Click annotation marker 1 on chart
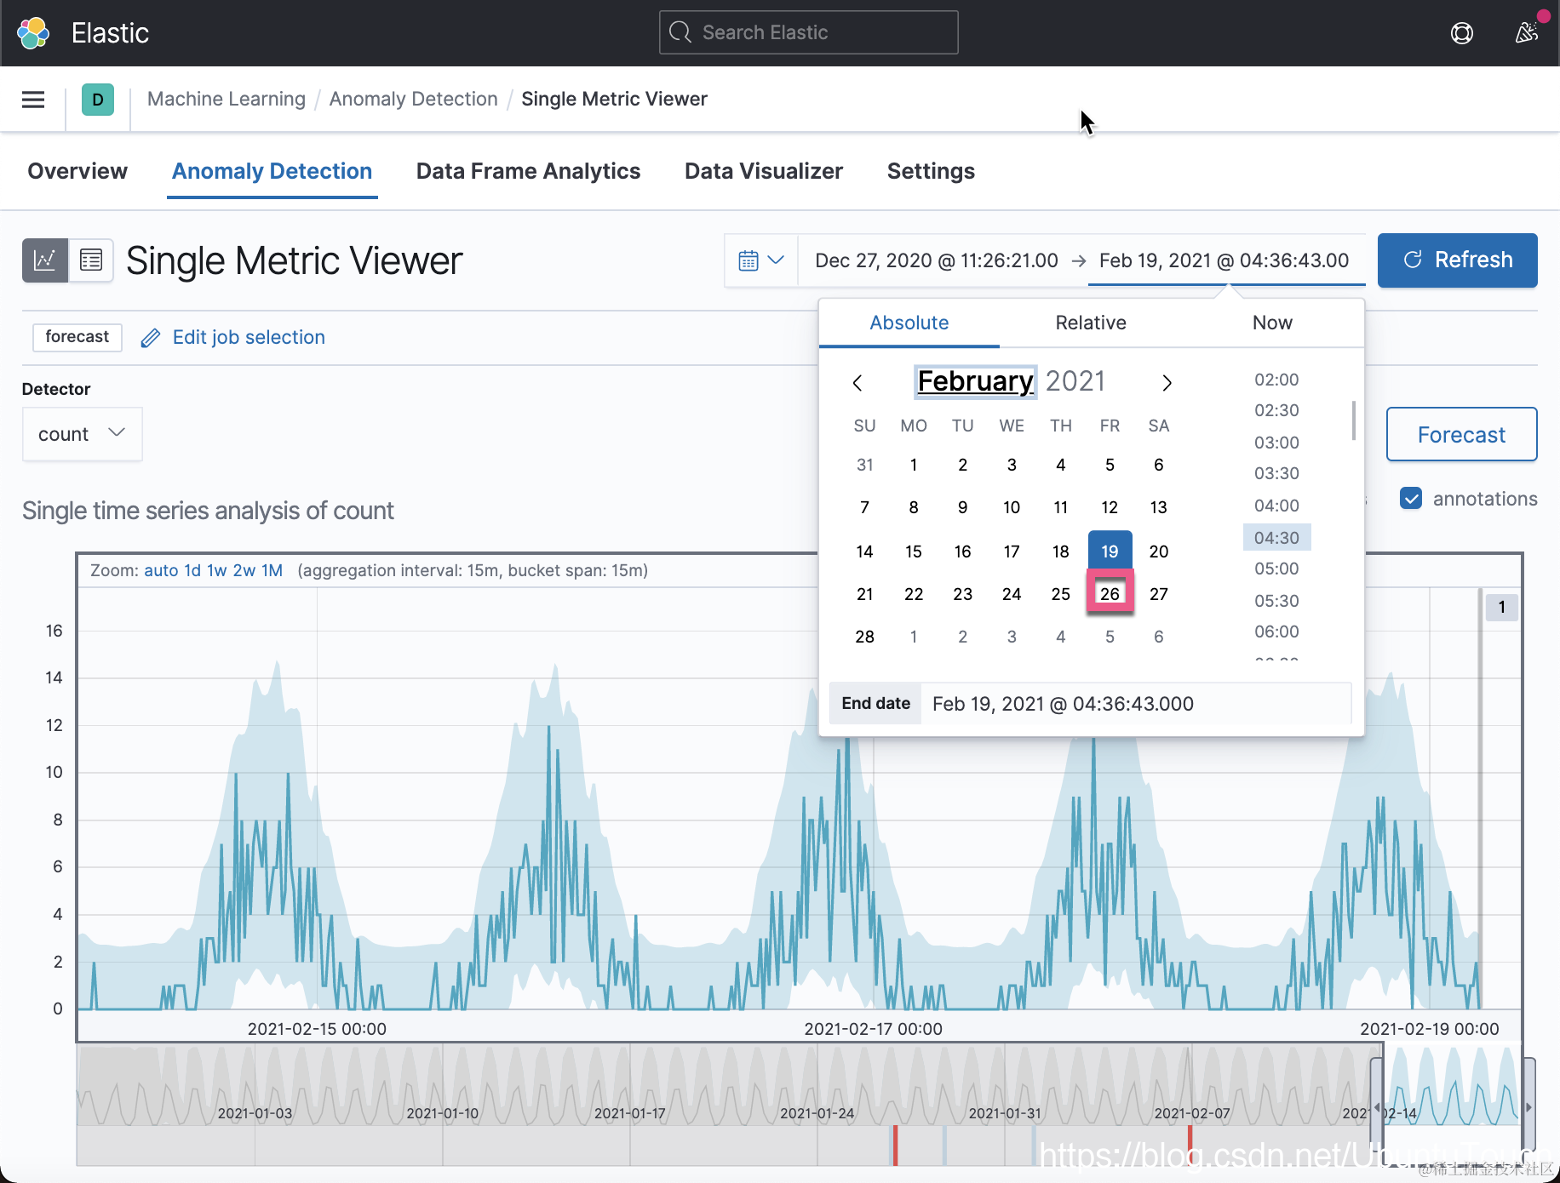 click(1502, 608)
